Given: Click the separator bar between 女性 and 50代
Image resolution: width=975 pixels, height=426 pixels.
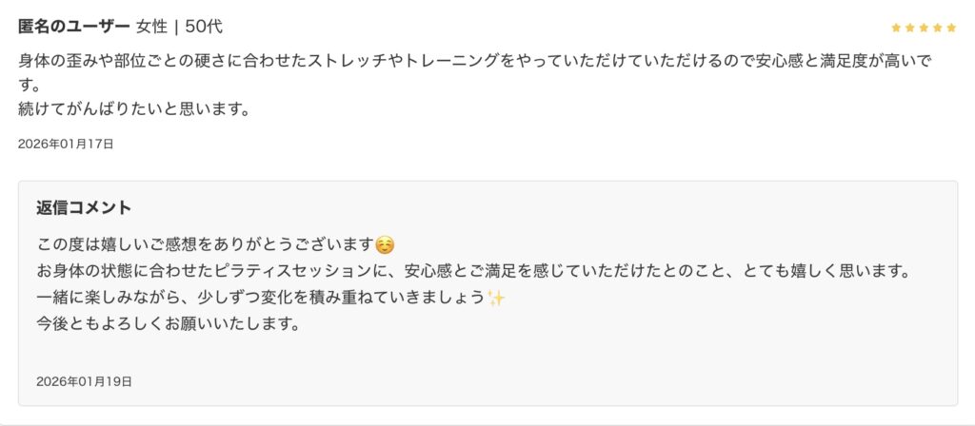Looking at the screenshot, I should (x=177, y=26).
